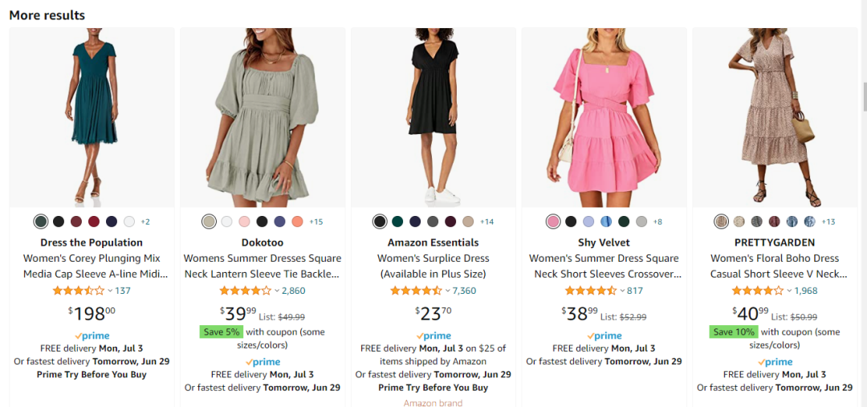Show +13 more colors for PRETTYGARDEN dress
The height and width of the screenshot is (407, 867).
(x=828, y=222)
